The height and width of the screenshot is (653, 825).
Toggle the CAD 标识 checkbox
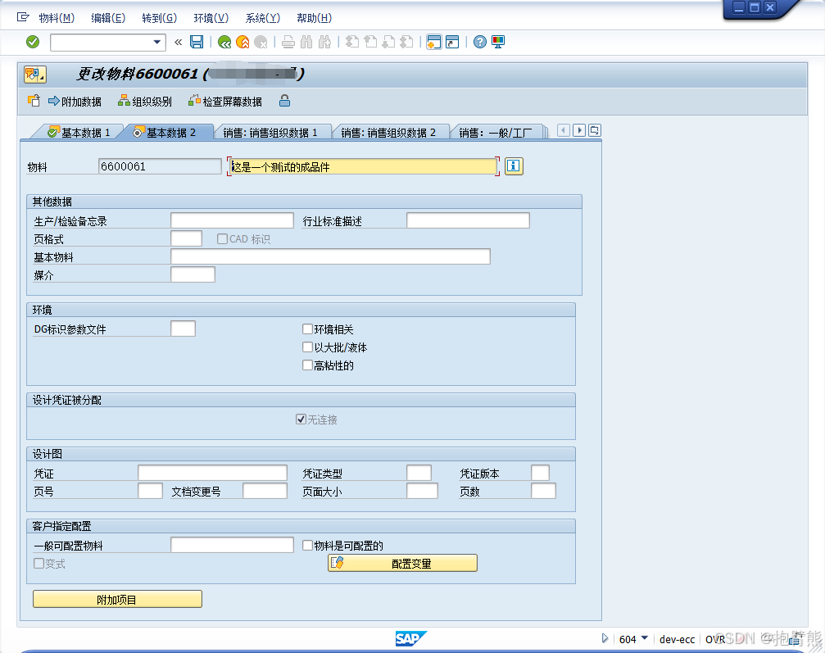(x=223, y=239)
